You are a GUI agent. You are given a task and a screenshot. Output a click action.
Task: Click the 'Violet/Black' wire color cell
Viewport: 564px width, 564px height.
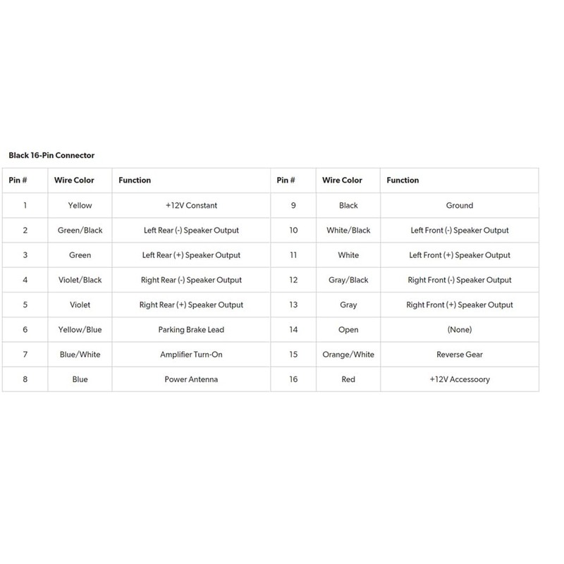80,280
